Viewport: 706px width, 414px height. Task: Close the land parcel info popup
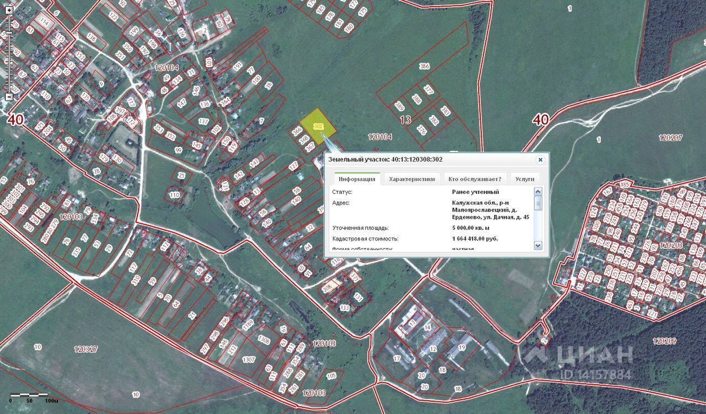pyautogui.click(x=541, y=159)
